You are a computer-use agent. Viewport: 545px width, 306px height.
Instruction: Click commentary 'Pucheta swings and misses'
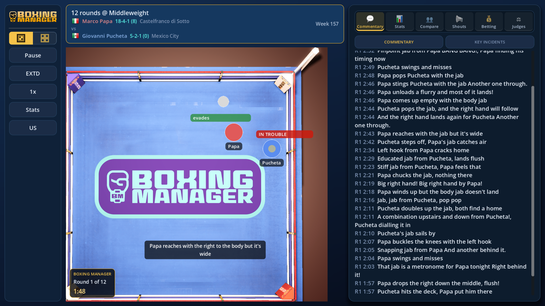[414, 67]
